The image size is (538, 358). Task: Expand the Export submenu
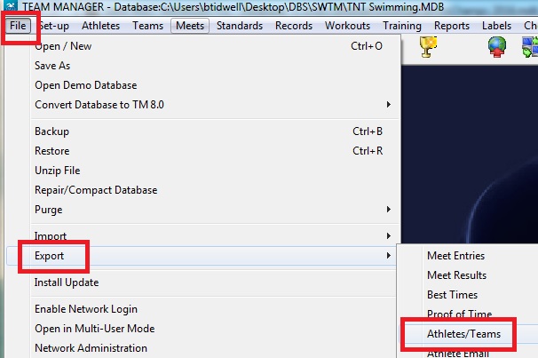tap(202, 256)
